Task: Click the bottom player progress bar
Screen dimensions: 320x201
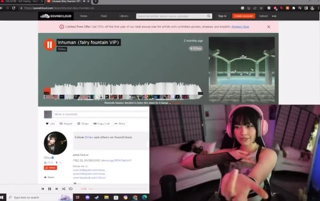Action: [x=119, y=189]
